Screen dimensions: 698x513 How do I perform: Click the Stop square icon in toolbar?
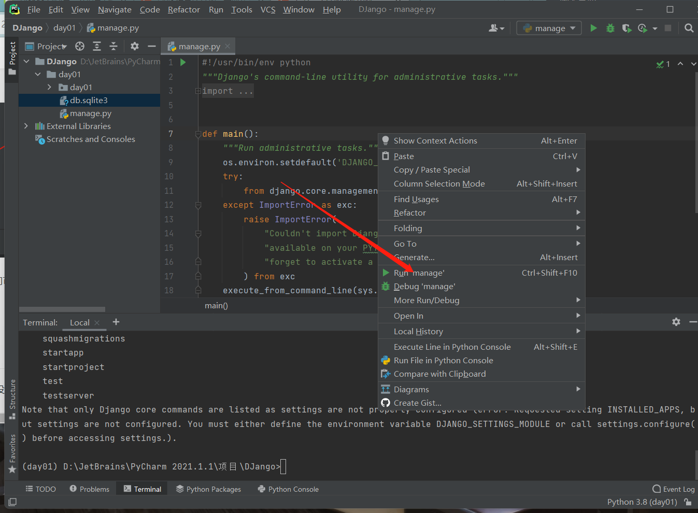(668, 28)
